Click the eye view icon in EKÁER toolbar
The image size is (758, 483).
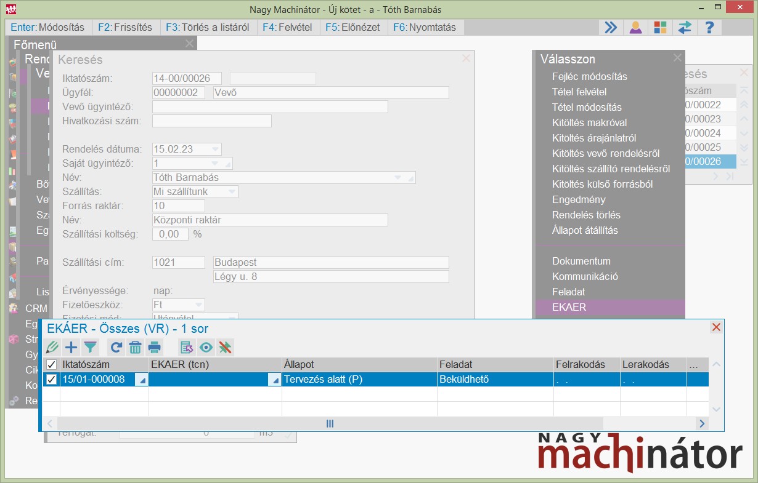(x=205, y=347)
